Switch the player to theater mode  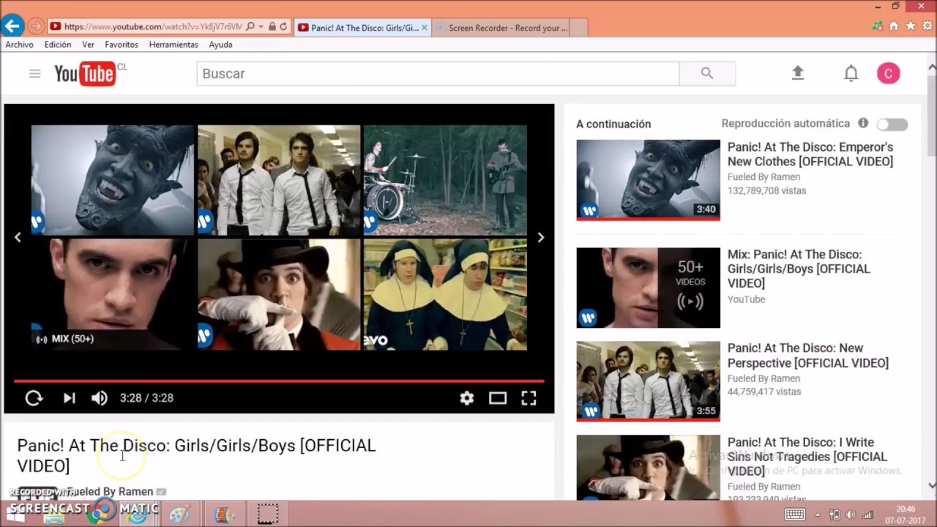(498, 397)
